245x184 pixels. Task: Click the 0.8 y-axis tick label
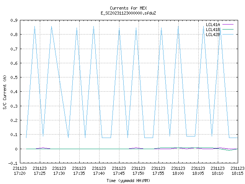pos(14,34)
